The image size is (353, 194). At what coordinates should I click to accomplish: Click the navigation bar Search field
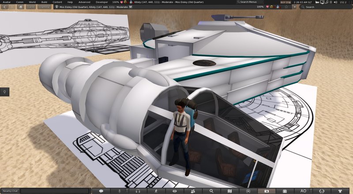(326, 7)
